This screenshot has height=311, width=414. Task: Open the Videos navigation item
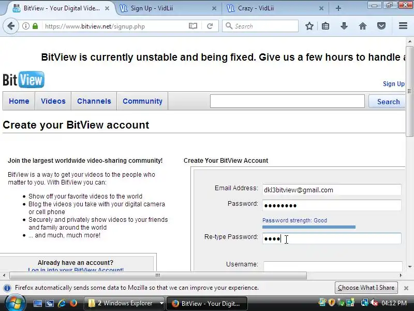tap(53, 101)
